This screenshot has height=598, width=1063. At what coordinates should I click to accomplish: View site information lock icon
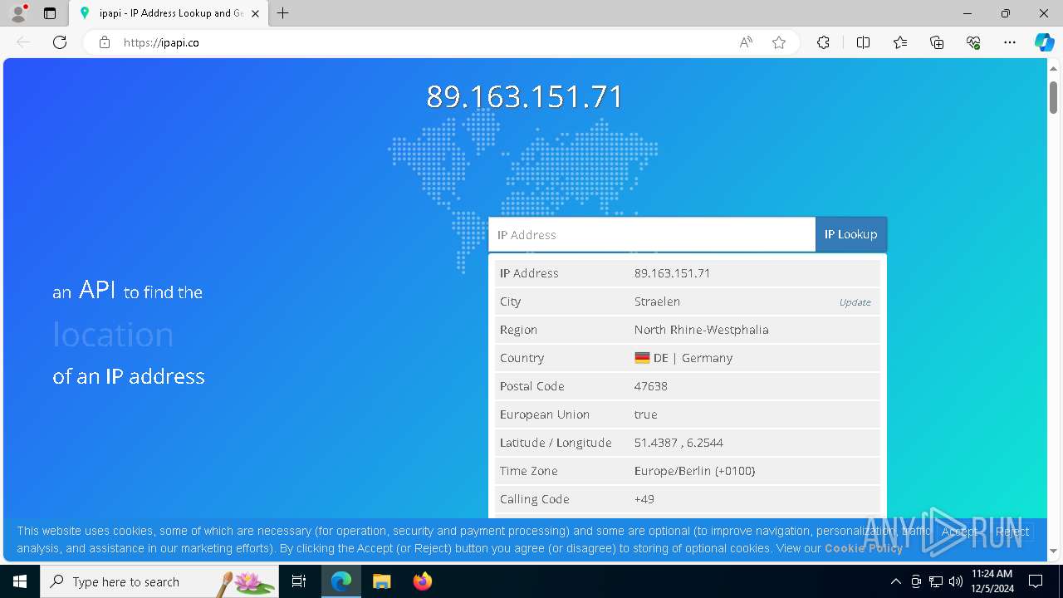pyautogui.click(x=105, y=42)
